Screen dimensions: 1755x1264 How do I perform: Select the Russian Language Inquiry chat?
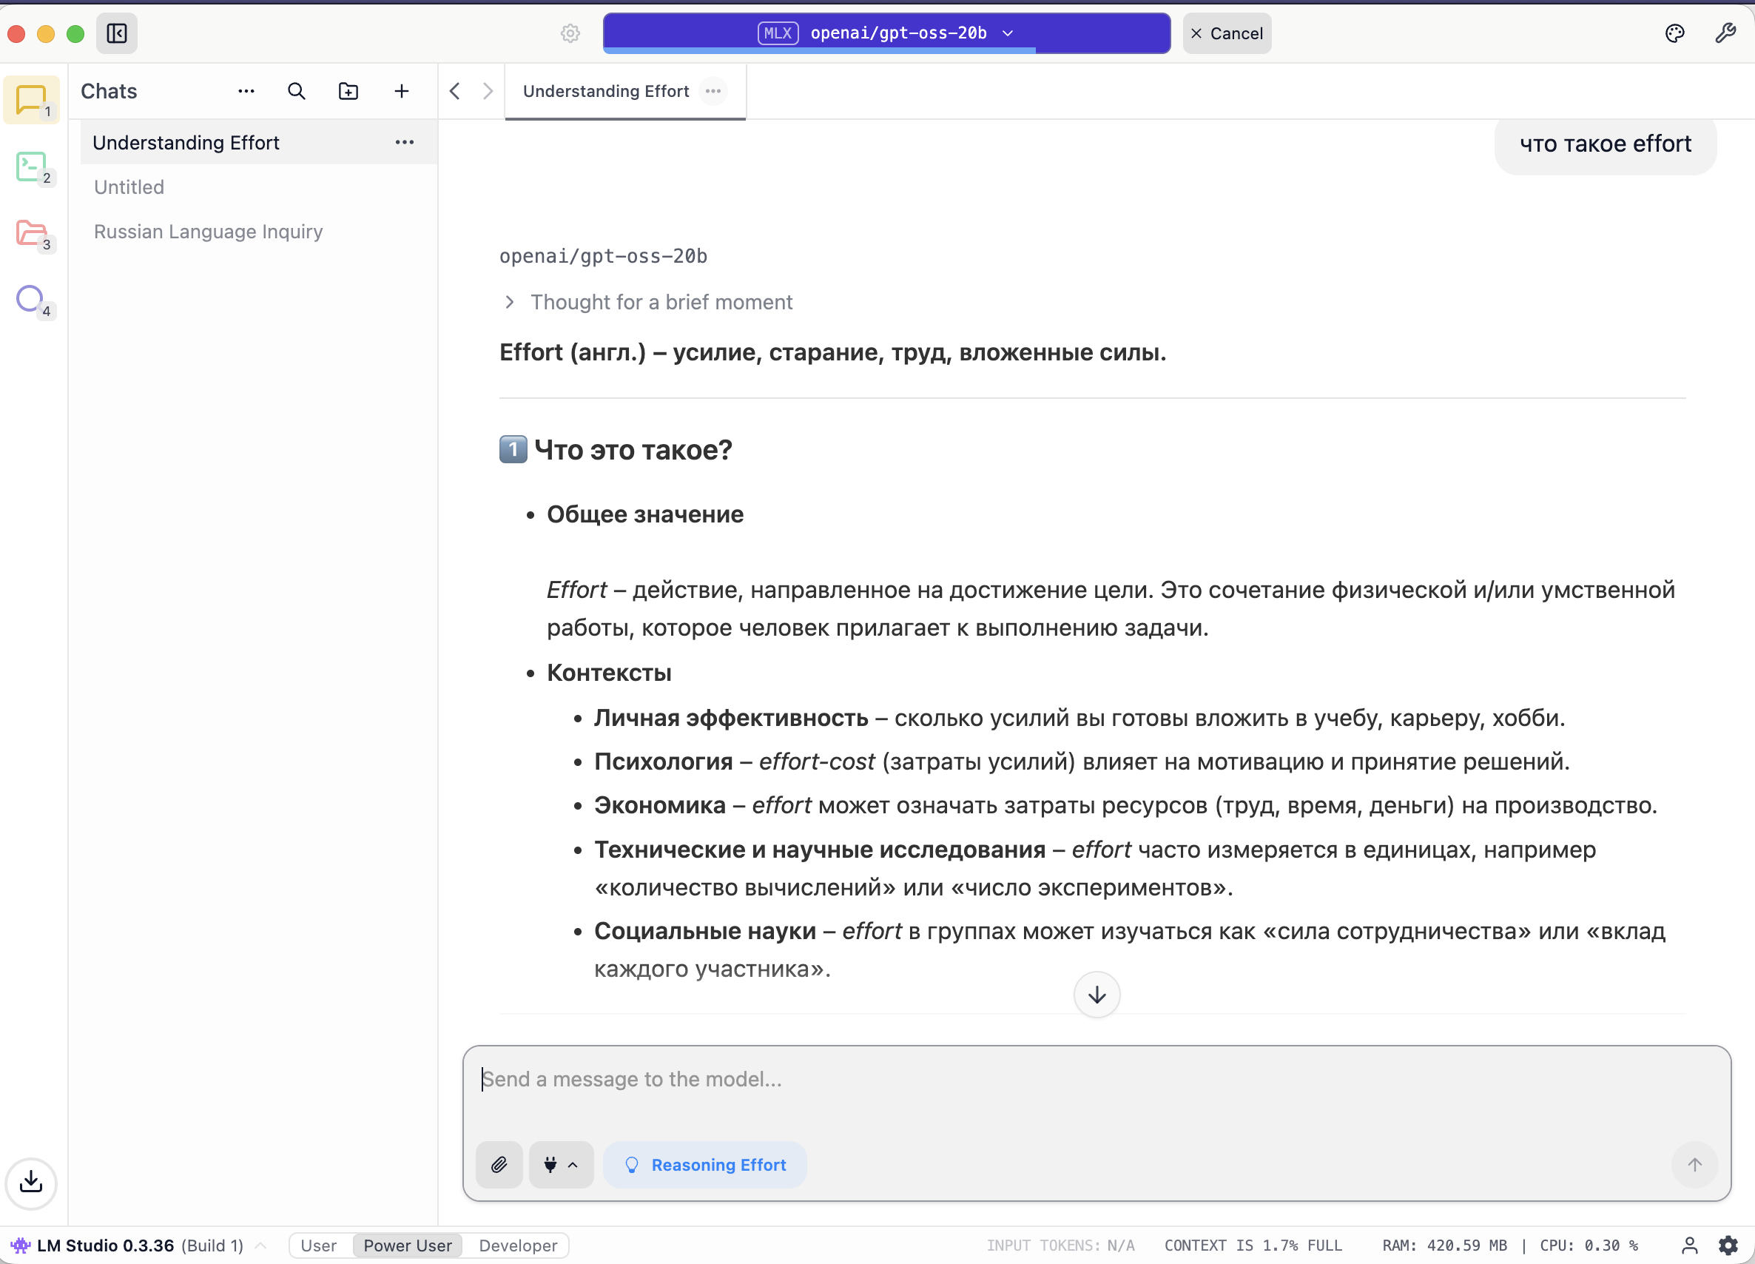click(207, 232)
